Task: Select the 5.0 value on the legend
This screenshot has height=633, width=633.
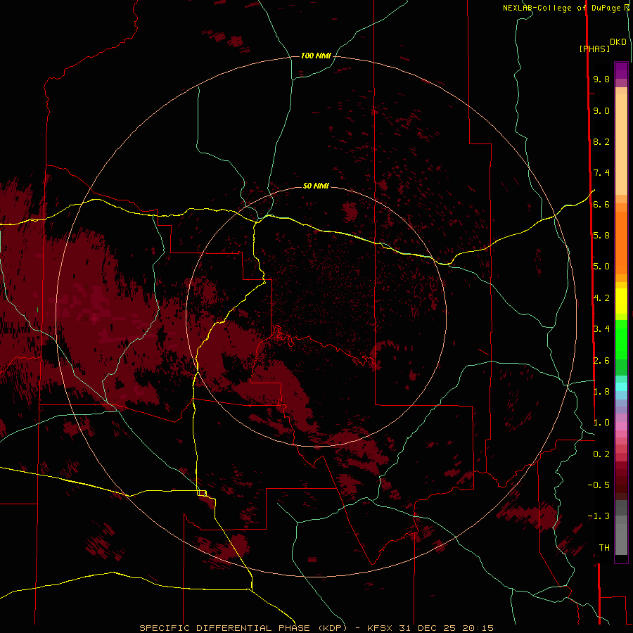Action: coord(601,267)
